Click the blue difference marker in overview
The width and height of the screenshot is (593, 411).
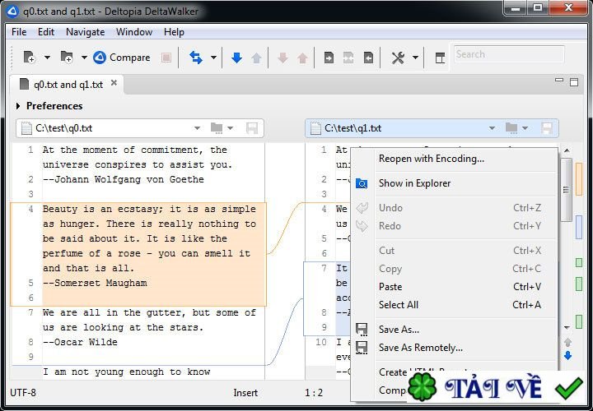pyautogui.click(x=579, y=227)
